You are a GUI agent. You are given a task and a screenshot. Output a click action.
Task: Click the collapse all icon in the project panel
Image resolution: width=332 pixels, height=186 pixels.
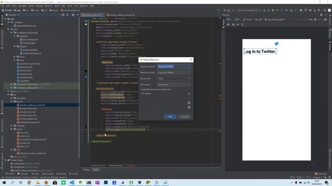point(67,15)
